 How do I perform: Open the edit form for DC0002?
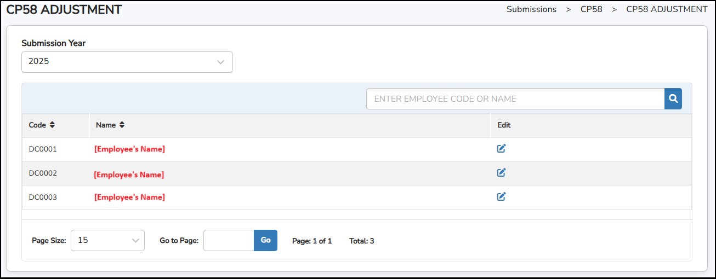(501, 172)
